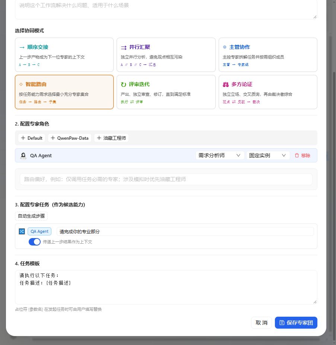Click the plus icon on the QwenPaw-Data chip
336x345 pixels.
click(53, 138)
